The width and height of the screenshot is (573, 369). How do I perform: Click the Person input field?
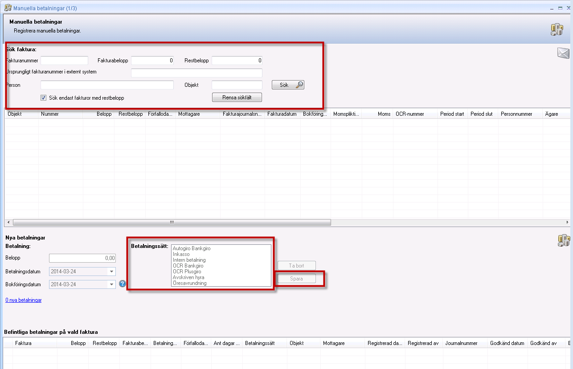tap(107, 85)
